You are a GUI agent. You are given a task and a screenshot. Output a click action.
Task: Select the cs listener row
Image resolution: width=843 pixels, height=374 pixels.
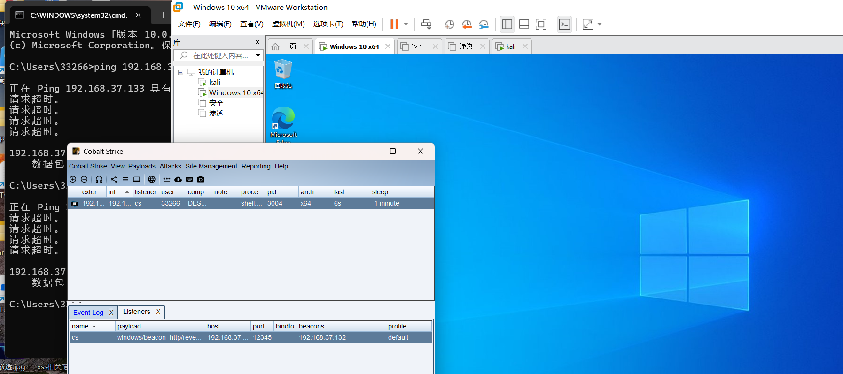click(251, 337)
